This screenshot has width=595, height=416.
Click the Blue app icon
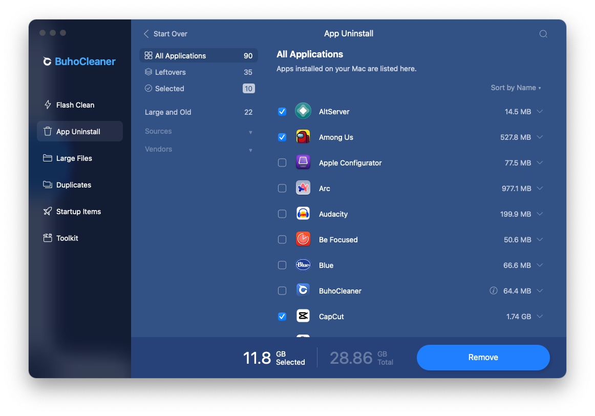click(x=303, y=264)
